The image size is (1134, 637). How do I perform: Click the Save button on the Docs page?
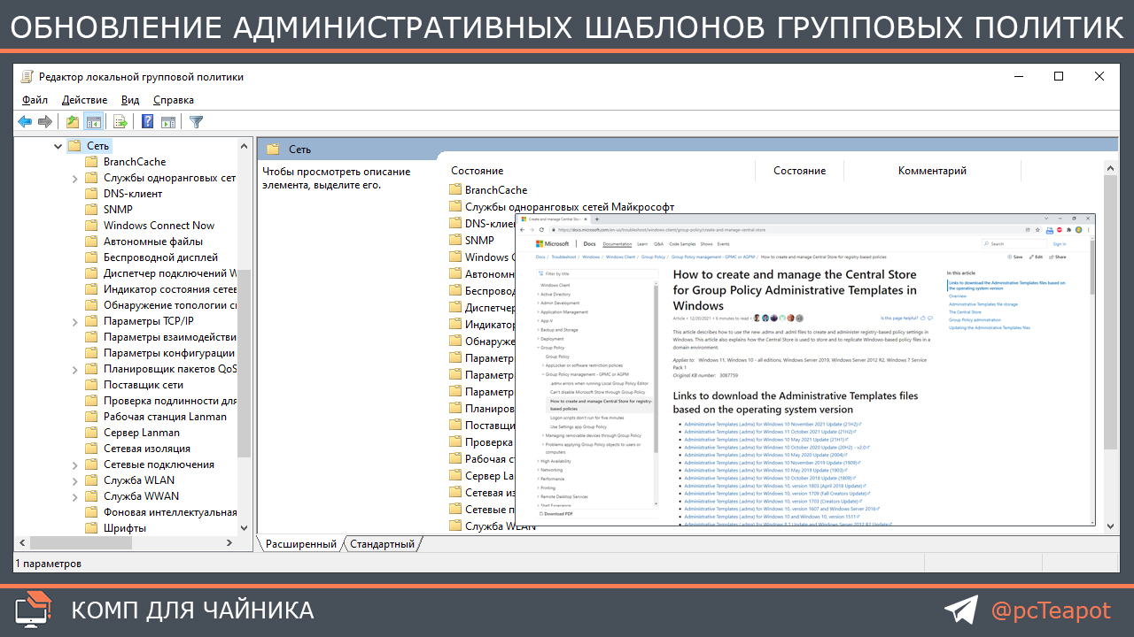(1015, 257)
